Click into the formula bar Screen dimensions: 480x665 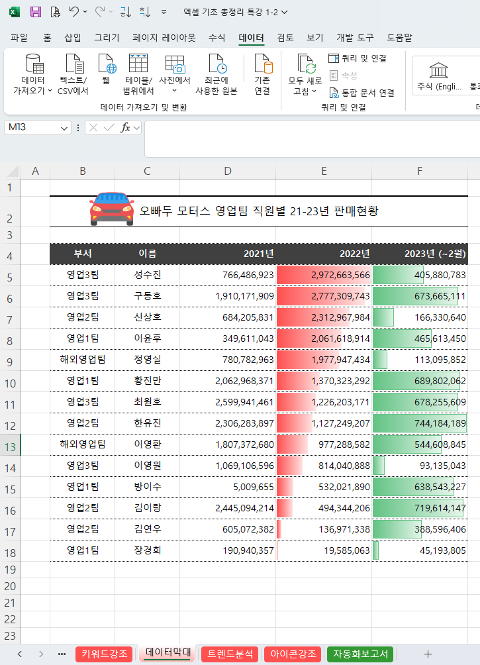pos(312,138)
